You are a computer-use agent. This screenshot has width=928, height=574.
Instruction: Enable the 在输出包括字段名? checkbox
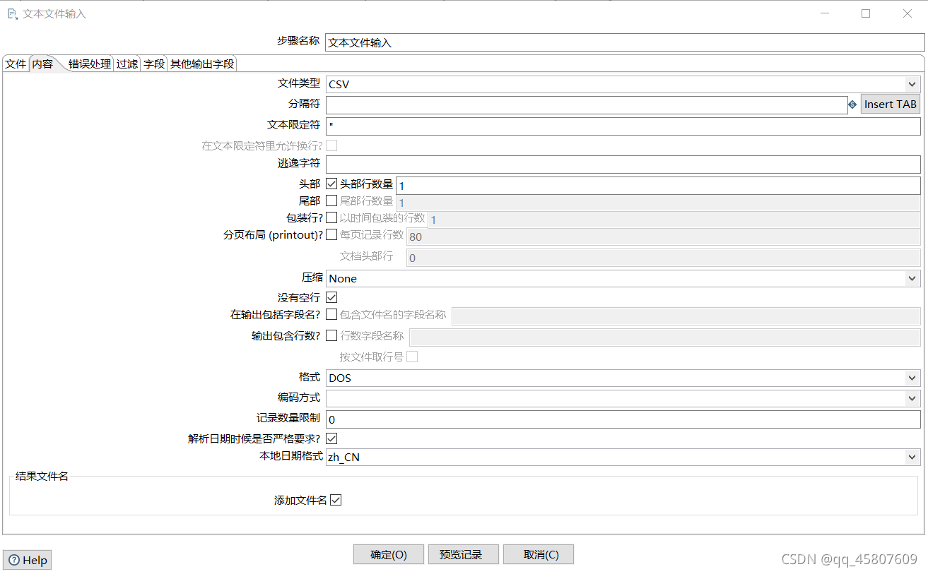[x=331, y=314]
